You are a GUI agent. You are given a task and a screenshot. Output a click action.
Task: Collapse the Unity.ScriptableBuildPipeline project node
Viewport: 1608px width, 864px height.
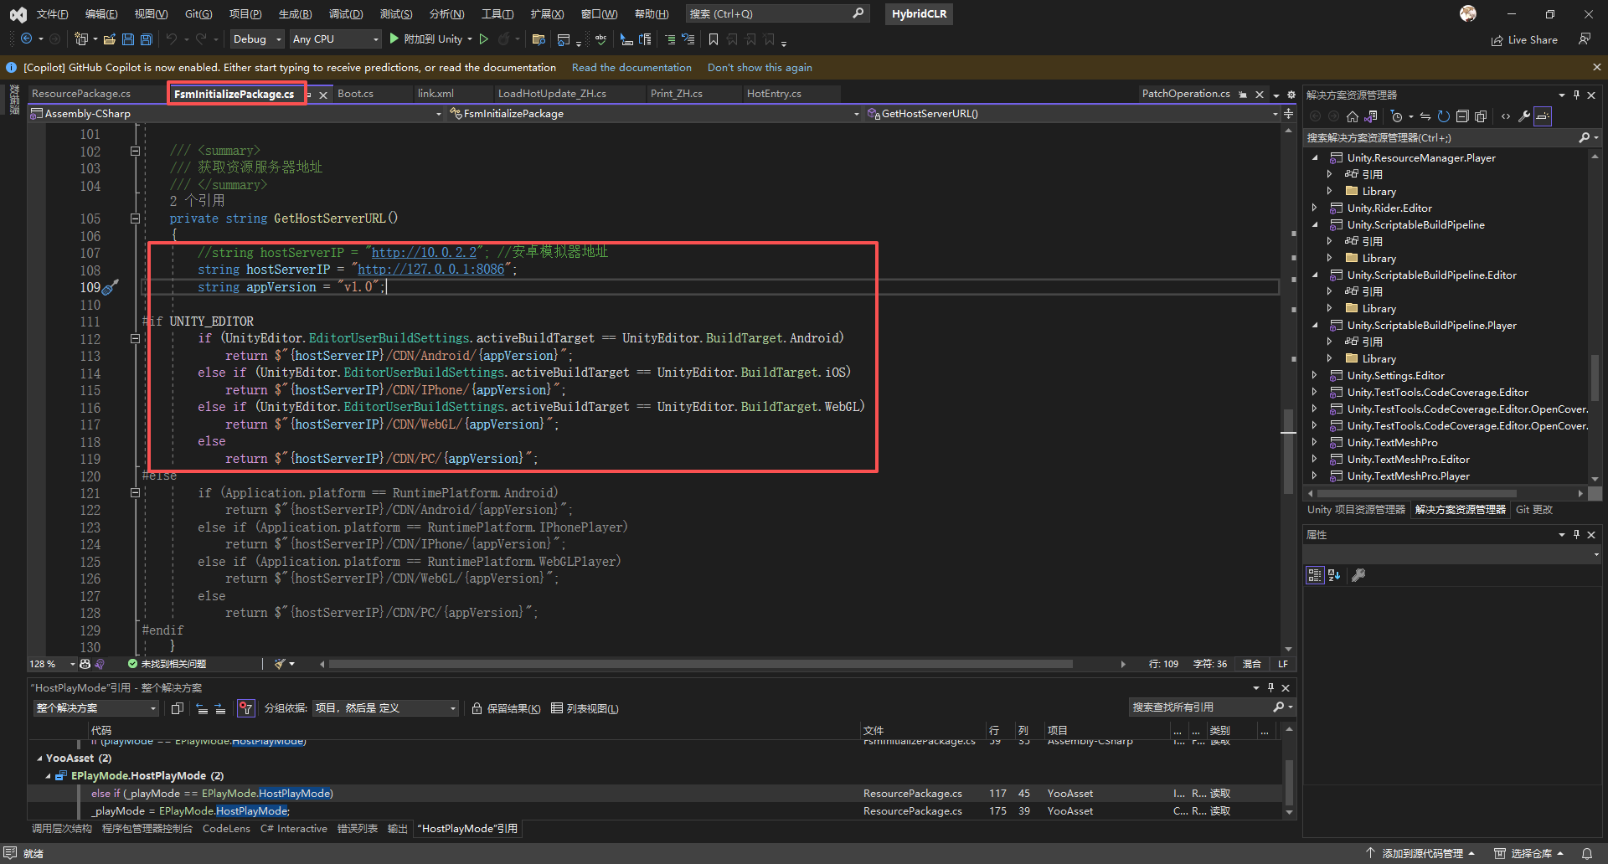click(1315, 225)
